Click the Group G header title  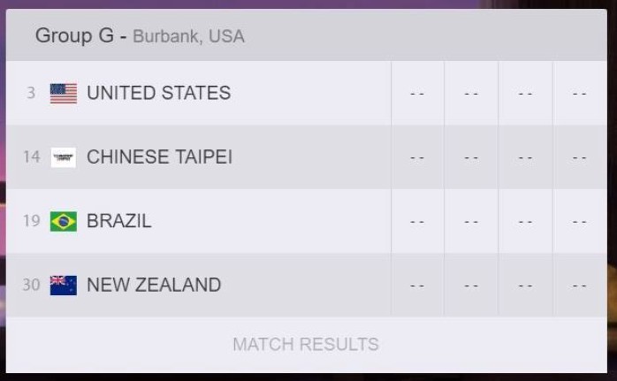(75, 36)
